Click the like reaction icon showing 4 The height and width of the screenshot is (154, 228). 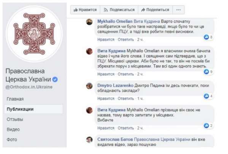[x=206, y=96]
